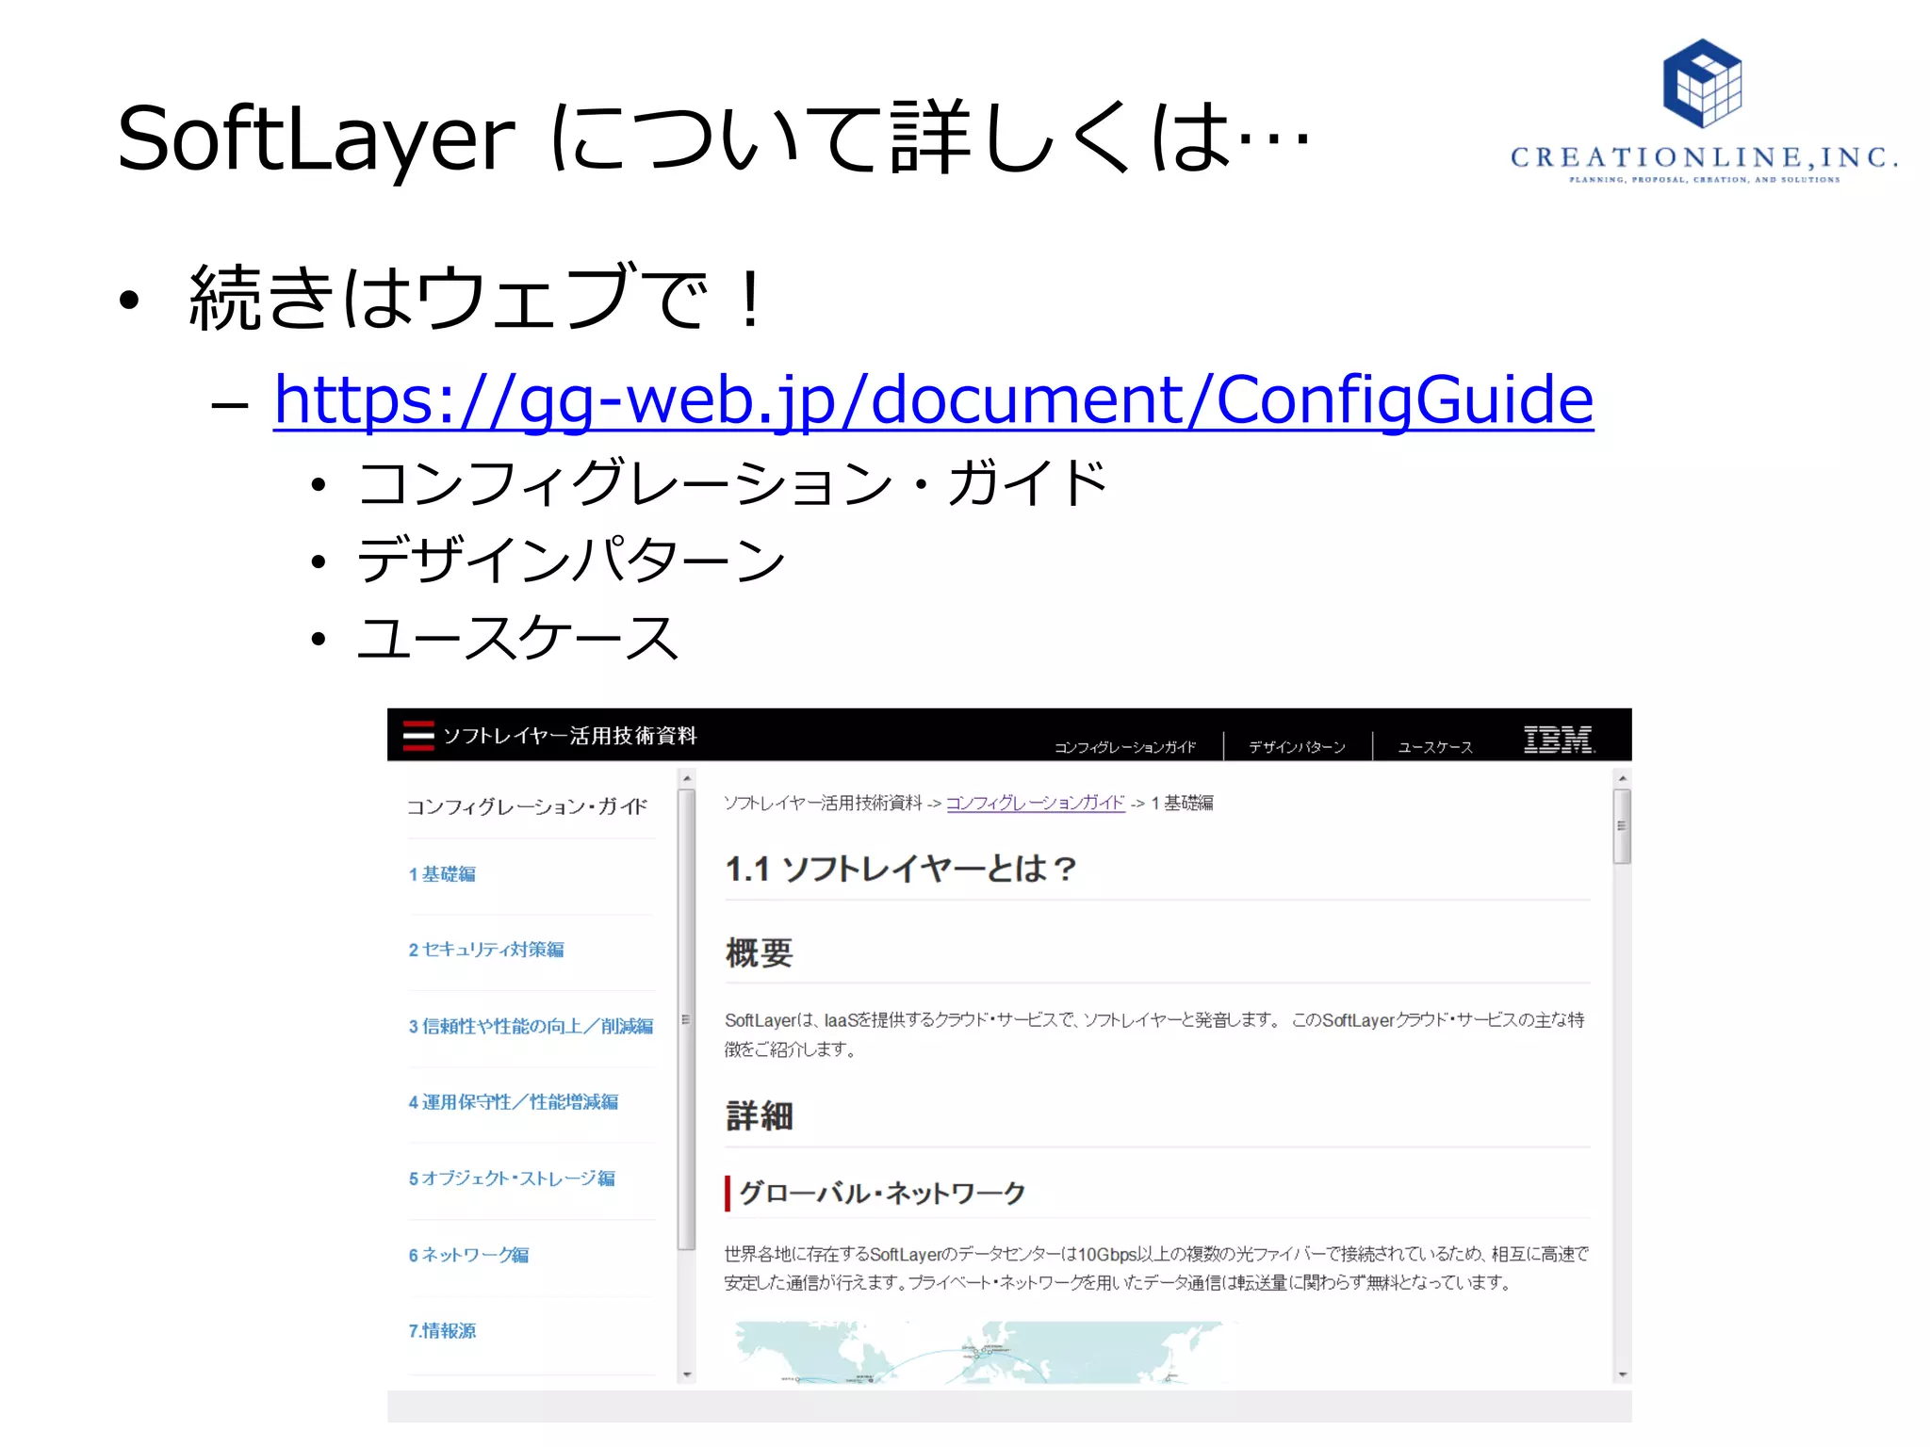Select the 詳細 section heading

760,1116
